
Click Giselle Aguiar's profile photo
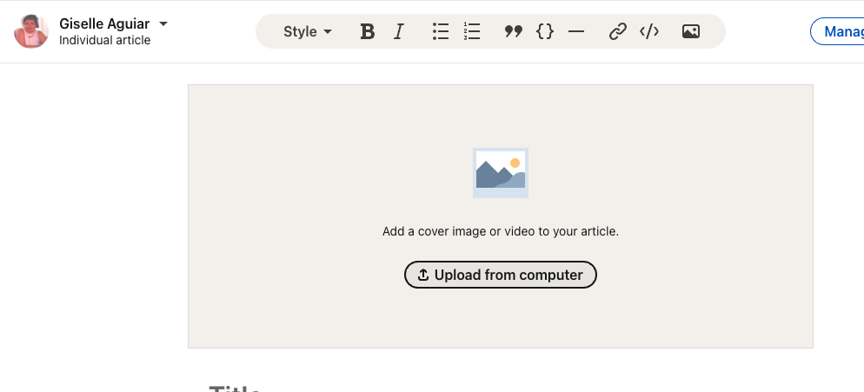tap(31, 31)
